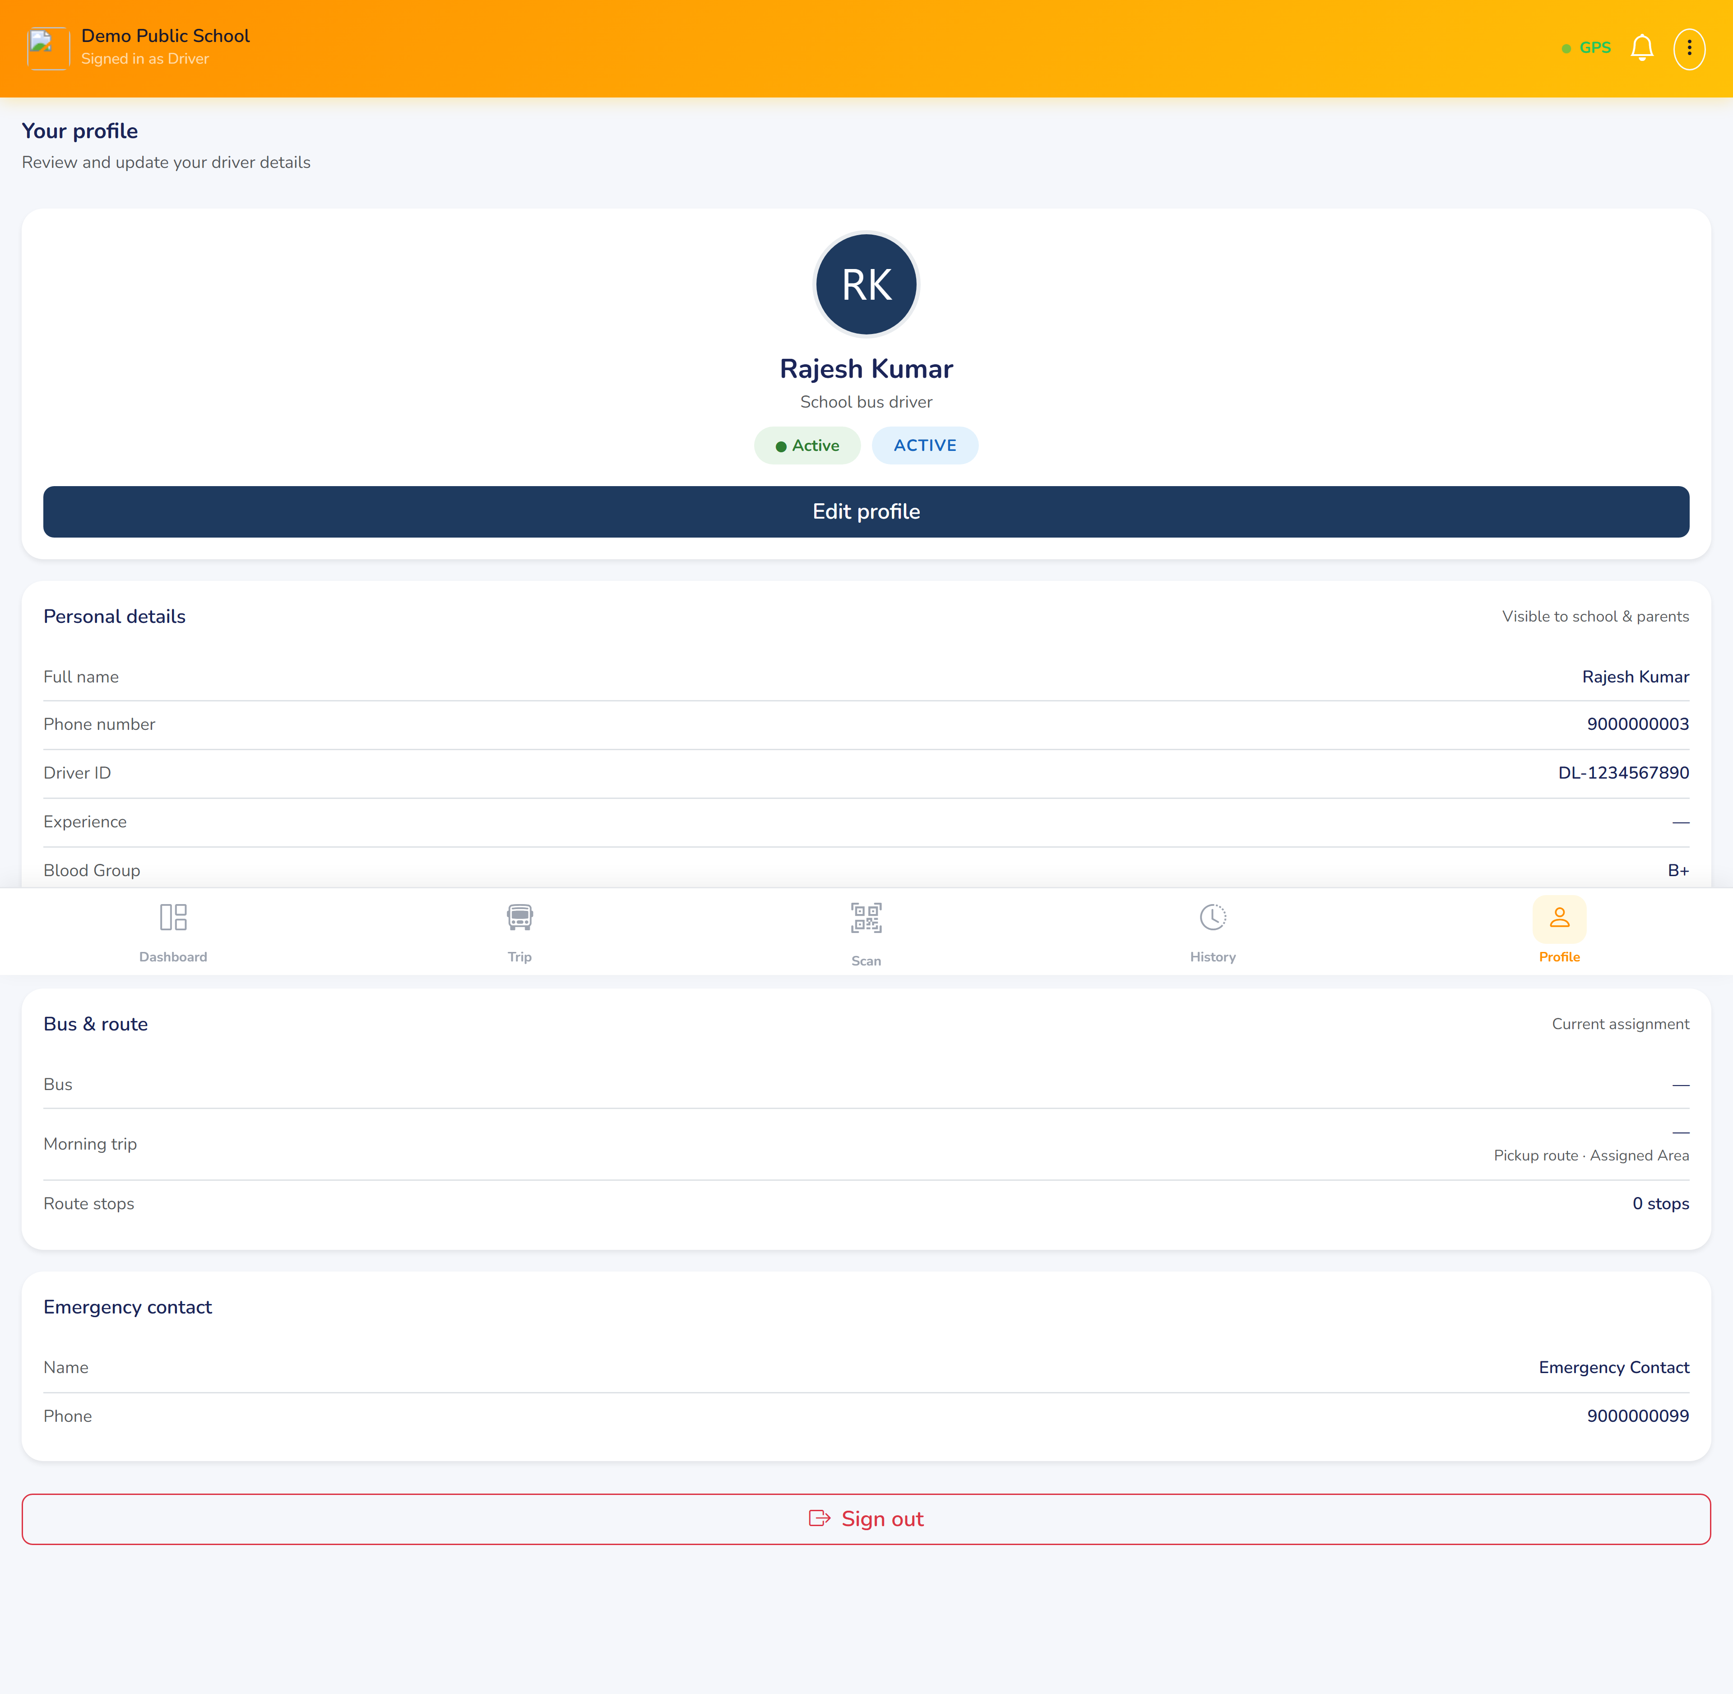
Task: Click the sign-out arrow icon
Action: coord(820,1518)
